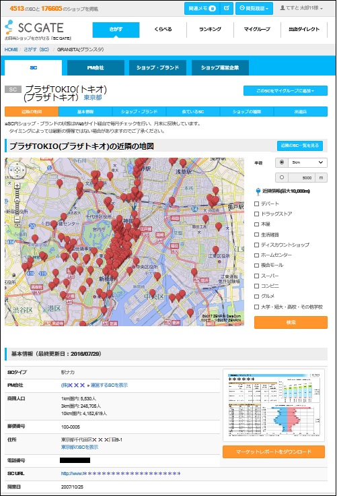Viewport: 337px width, 496px height.
Task: Check the デパート checkbox
Action: (257, 204)
